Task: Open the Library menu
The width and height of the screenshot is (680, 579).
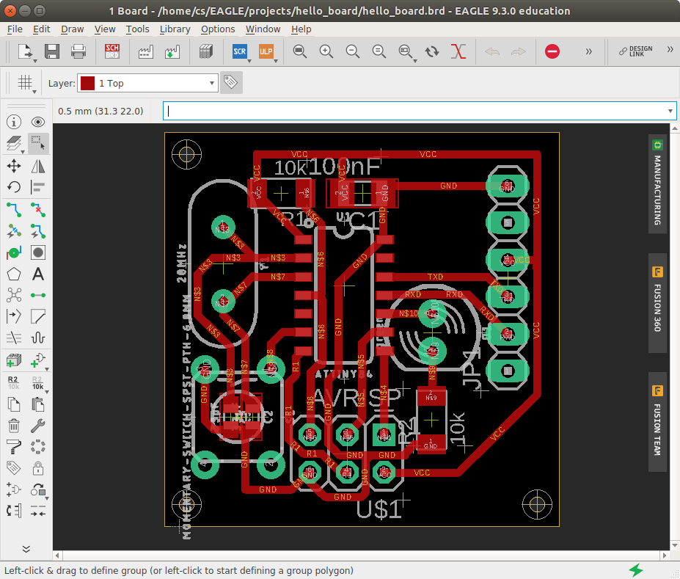Action: (175, 29)
